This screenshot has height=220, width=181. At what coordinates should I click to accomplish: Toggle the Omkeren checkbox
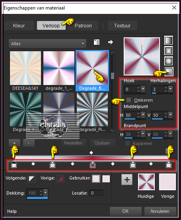click(128, 100)
